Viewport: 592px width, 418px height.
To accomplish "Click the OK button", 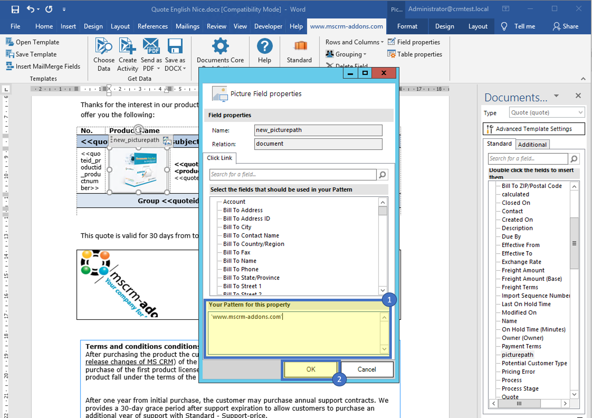I will click(x=310, y=369).
